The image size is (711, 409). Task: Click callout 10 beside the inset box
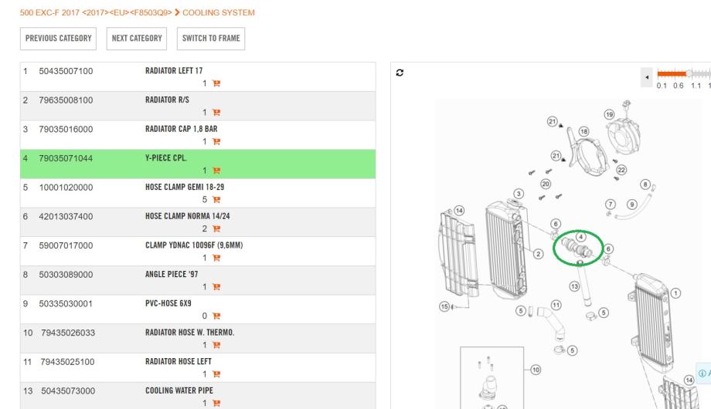[536, 370]
